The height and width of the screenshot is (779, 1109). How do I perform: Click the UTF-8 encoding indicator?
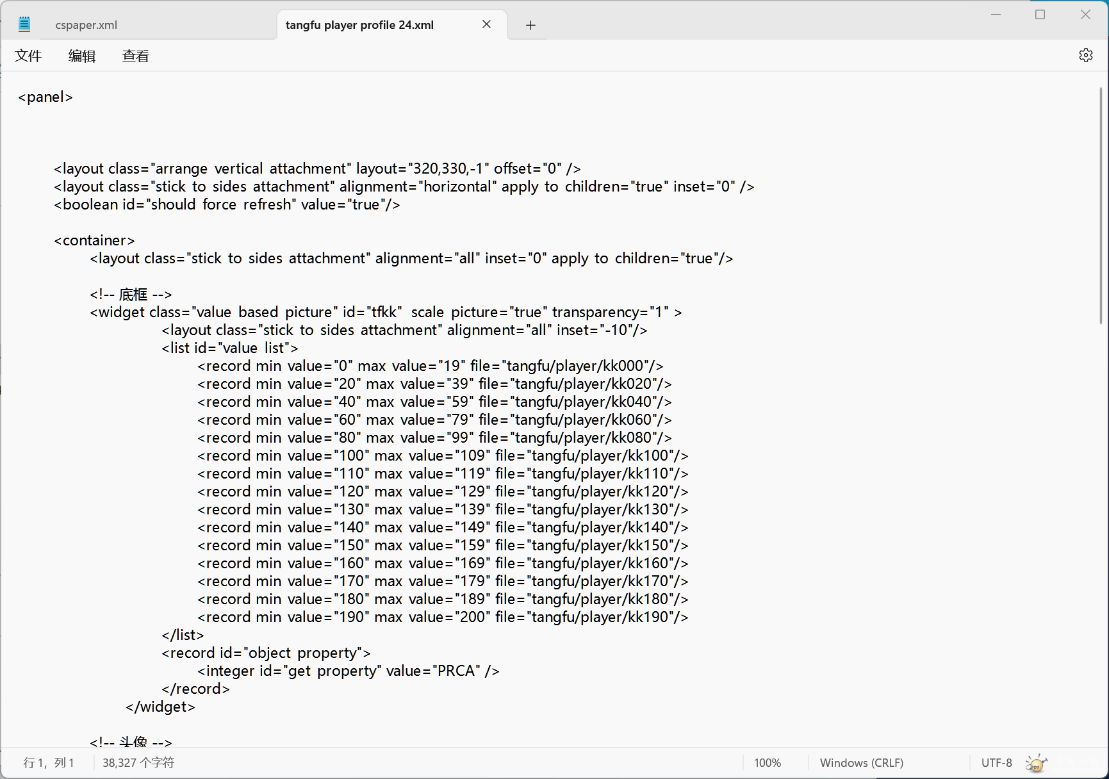tap(996, 763)
